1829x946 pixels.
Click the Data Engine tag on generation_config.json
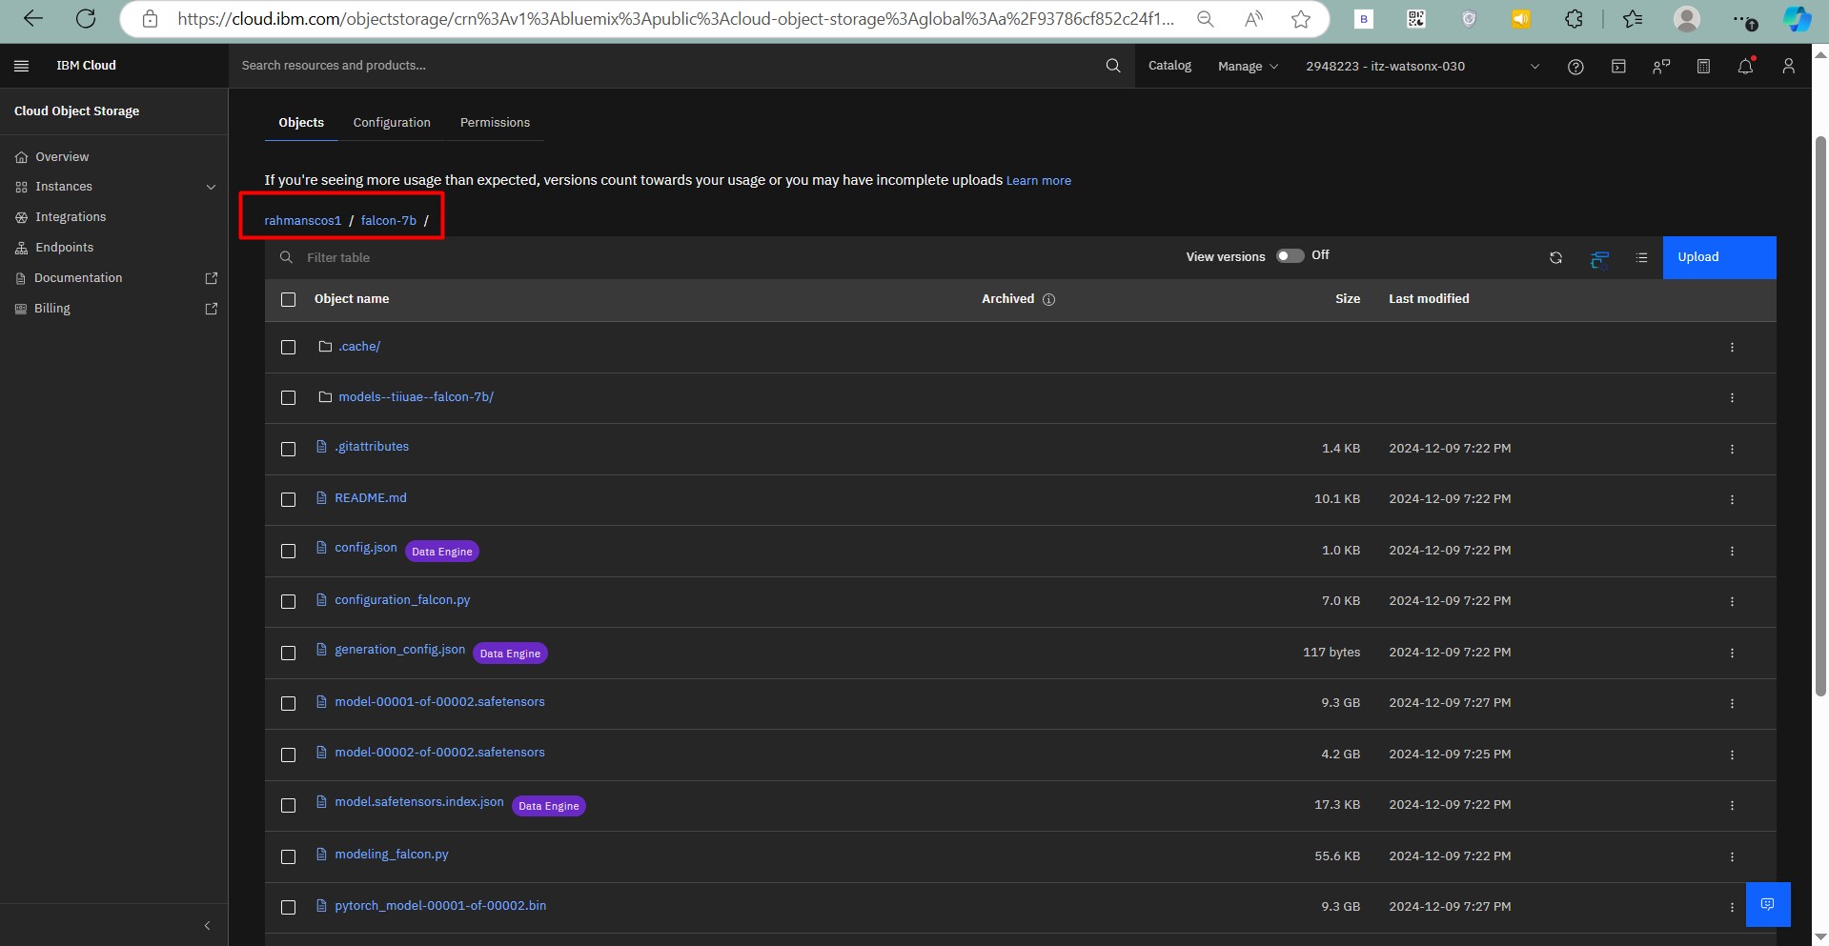coord(510,654)
